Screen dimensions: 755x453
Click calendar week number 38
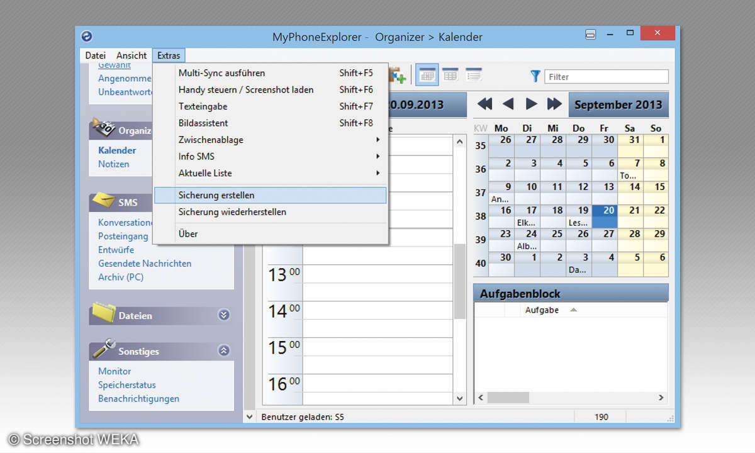pos(481,216)
